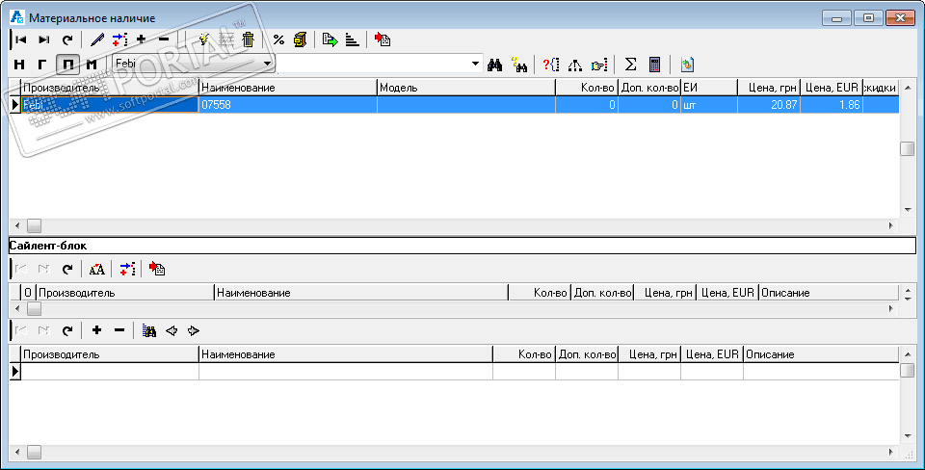Click the tree hierarchy icon
Viewport: 925px width, 470px height.
(x=574, y=65)
